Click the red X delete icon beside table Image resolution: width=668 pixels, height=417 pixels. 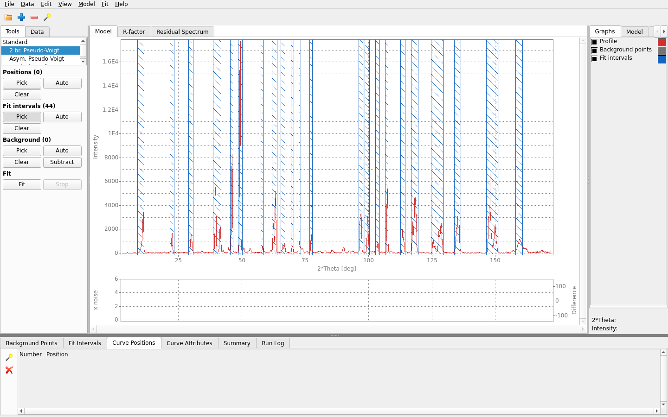coord(9,370)
